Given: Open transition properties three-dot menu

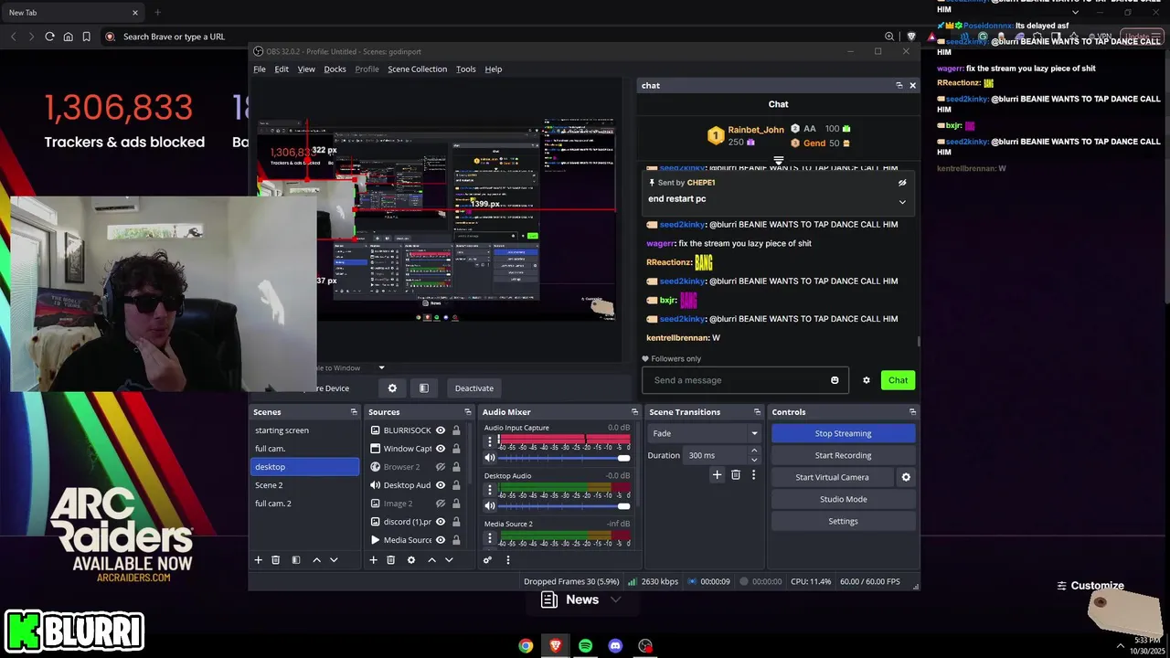Looking at the screenshot, I should (x=753, y=474).
